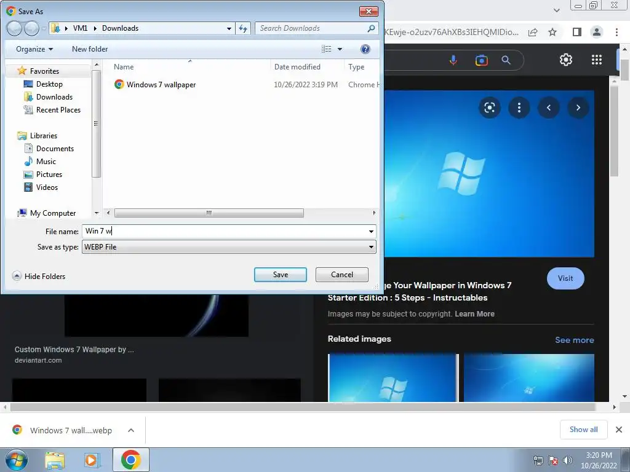Sort by Name column header
The width and height of the screenshot is (630, 472).
click(123, 67)
